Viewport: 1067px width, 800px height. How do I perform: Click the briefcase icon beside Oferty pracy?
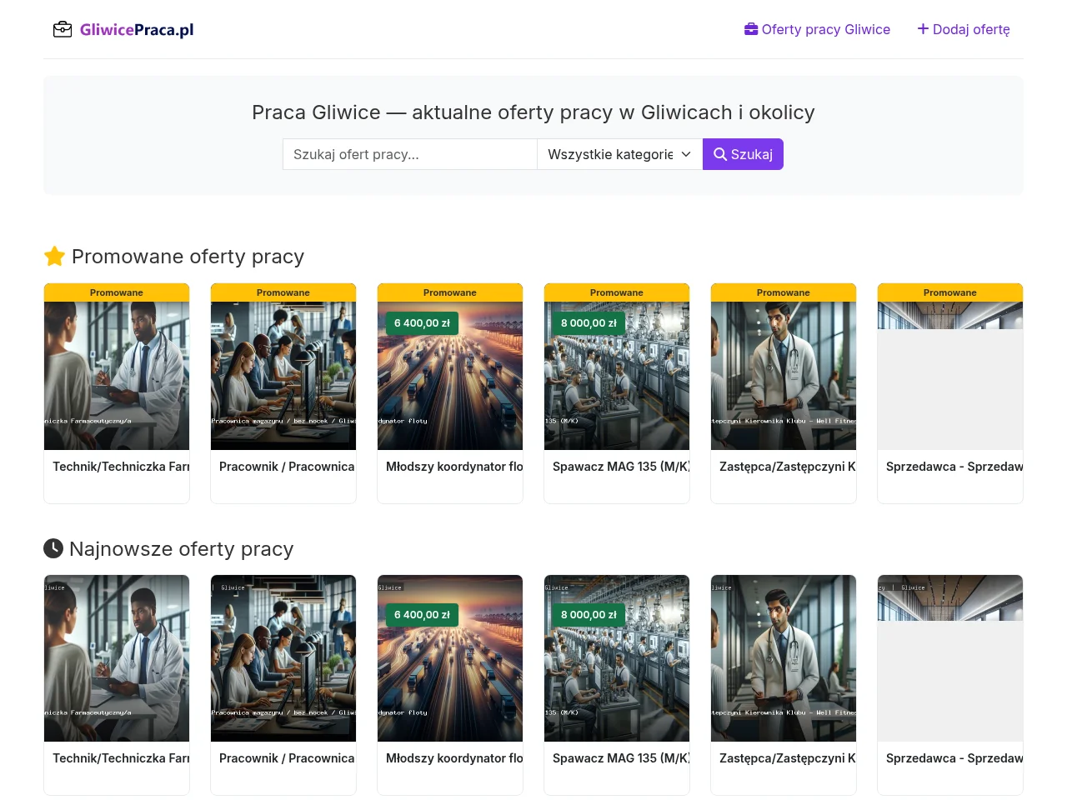pos(751,29)
